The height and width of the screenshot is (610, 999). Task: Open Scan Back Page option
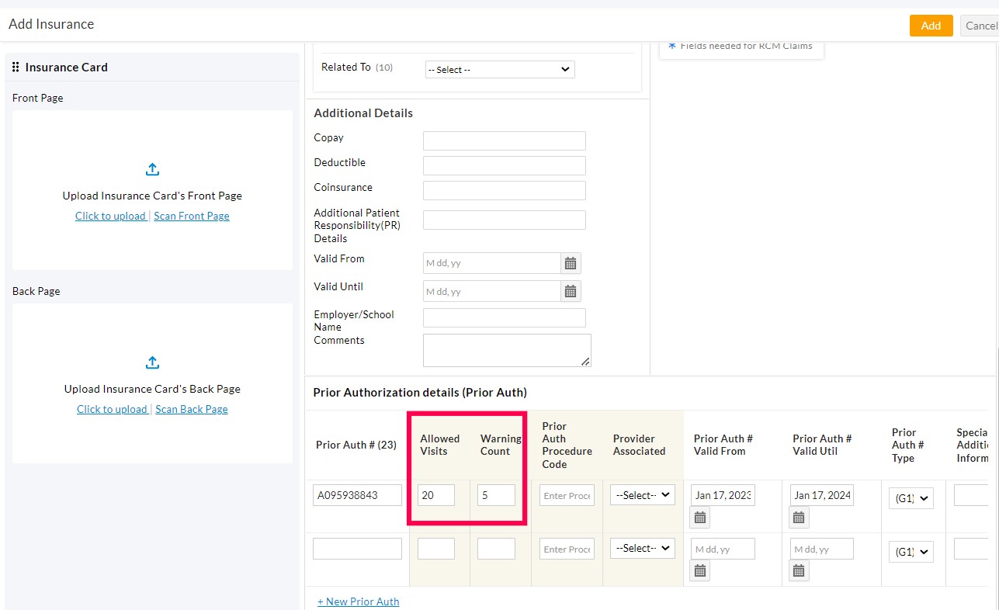[192, 409]
